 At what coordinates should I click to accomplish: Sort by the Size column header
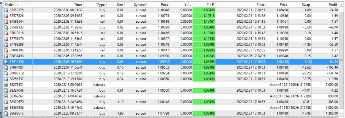pos(115,5)
